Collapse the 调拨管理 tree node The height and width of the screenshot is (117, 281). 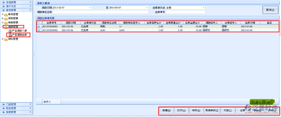click(3, 27)
